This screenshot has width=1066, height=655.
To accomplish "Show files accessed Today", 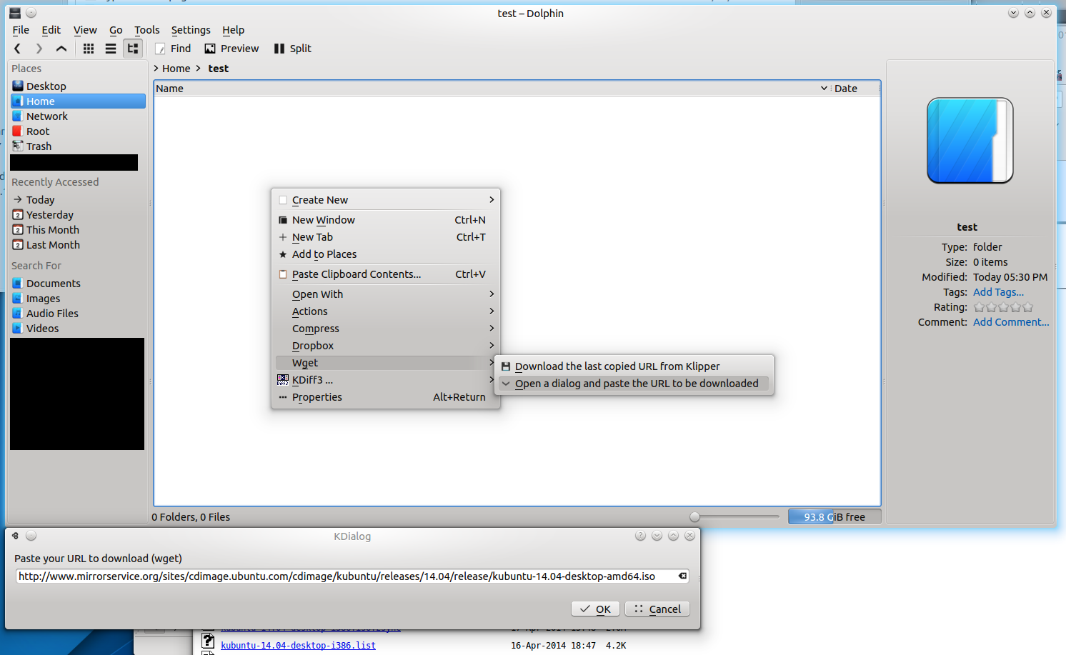I will point(78,199).
